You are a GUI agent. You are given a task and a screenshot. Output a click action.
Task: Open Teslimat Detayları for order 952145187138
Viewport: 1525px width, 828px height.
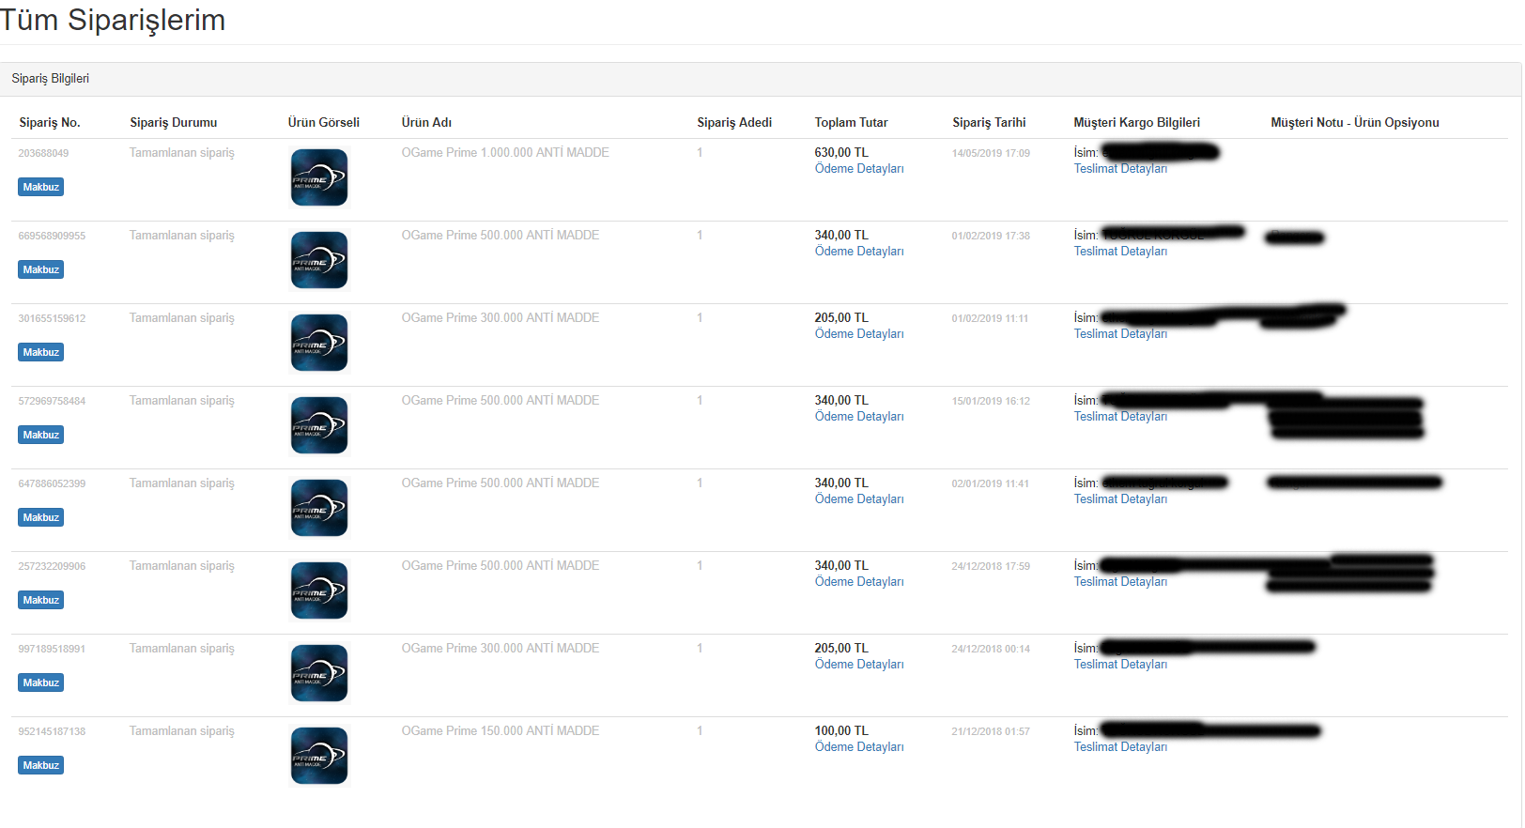coord(1120,747)
